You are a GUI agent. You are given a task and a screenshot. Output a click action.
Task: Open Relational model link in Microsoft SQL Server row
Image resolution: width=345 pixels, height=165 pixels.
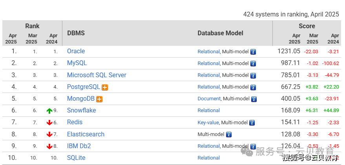pyautogui.click(x=208, y=75)
